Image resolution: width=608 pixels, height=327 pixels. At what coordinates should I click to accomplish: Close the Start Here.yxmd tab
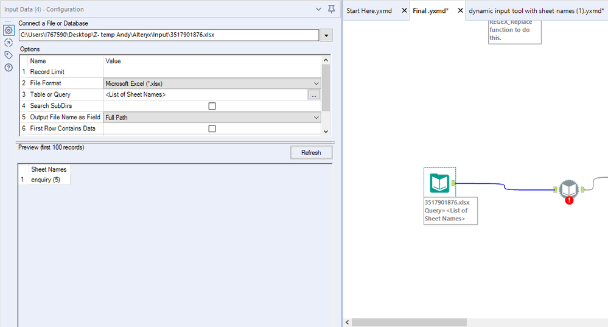[404, 10]
